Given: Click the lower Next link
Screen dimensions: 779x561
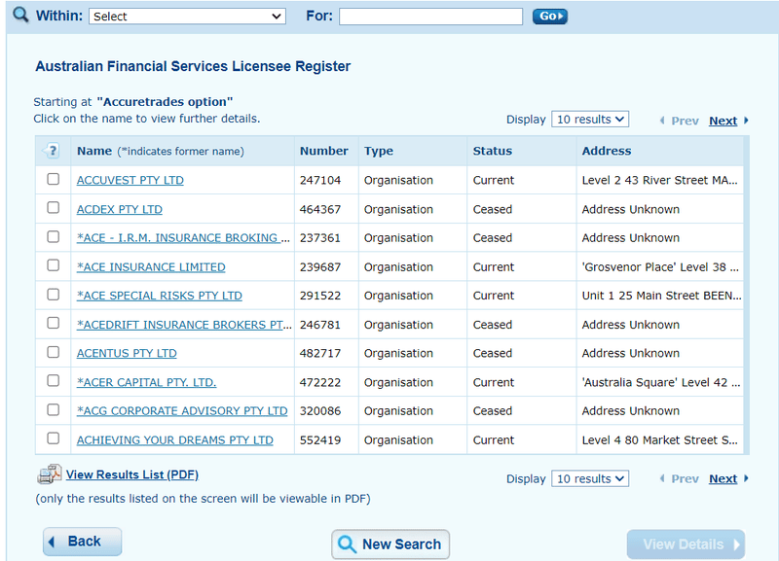Looking at the screenshot, I should pos(723,478).
